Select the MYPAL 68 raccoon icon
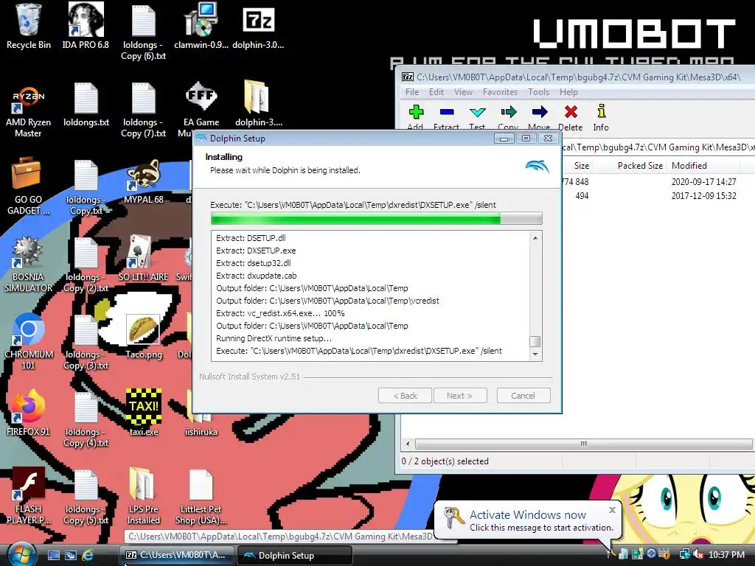755x566 pixels. point(144,182)
